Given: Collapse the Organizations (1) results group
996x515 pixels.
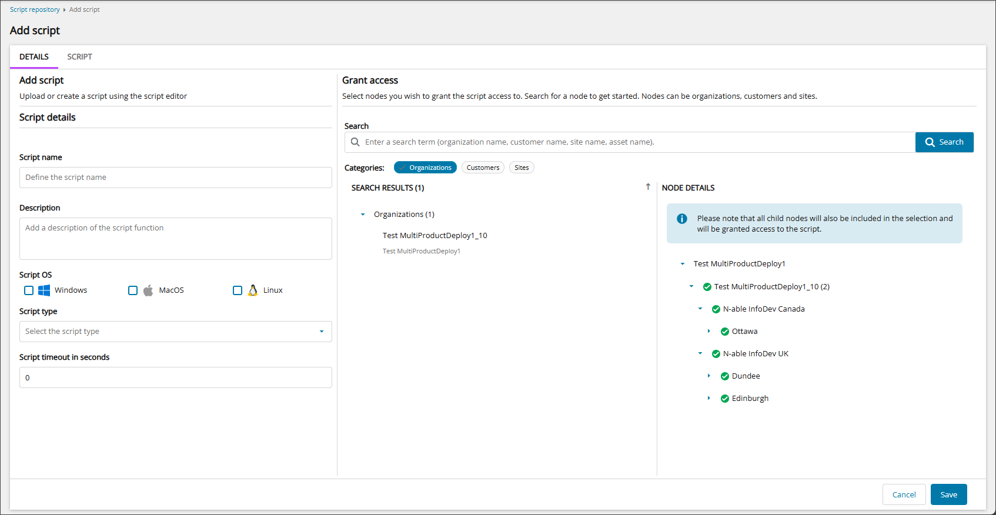Looking at the screenshot, I should click(363, 215).
